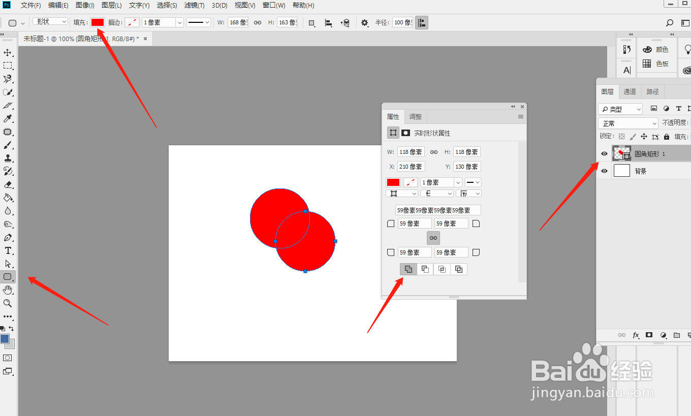Click the red 填充 fill color swatch
The height and width of the screenshot is (416, 691).
(97, 22)
